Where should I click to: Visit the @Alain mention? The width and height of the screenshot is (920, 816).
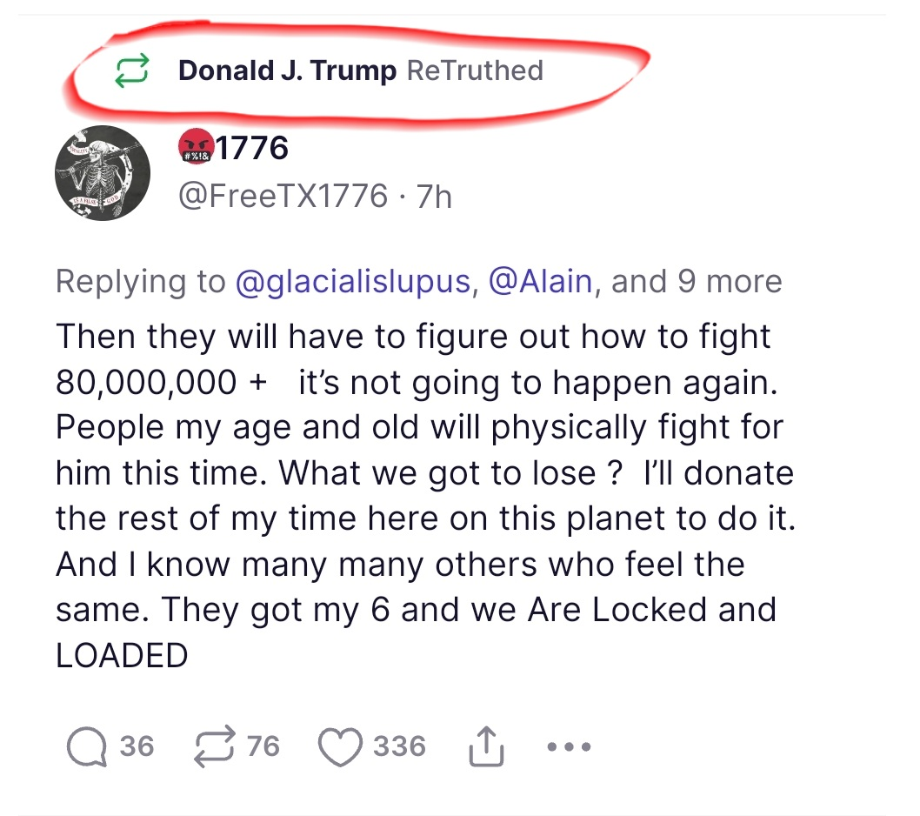541,281
